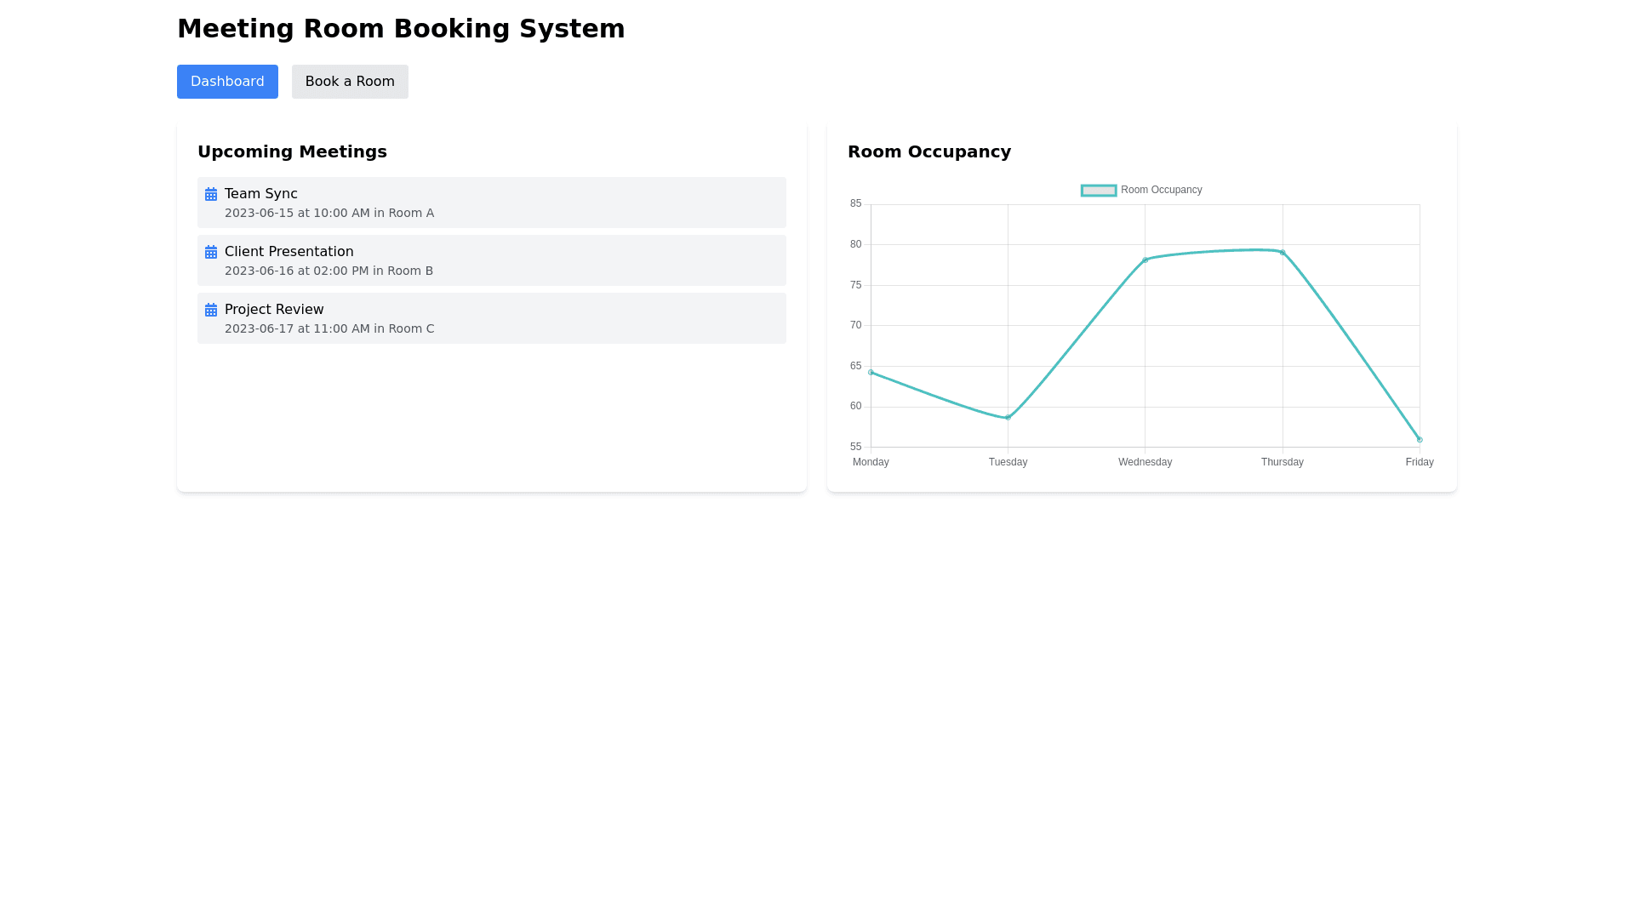
Task: Click the Thursday data point on chart
Action: click(x=1283, y=252)
